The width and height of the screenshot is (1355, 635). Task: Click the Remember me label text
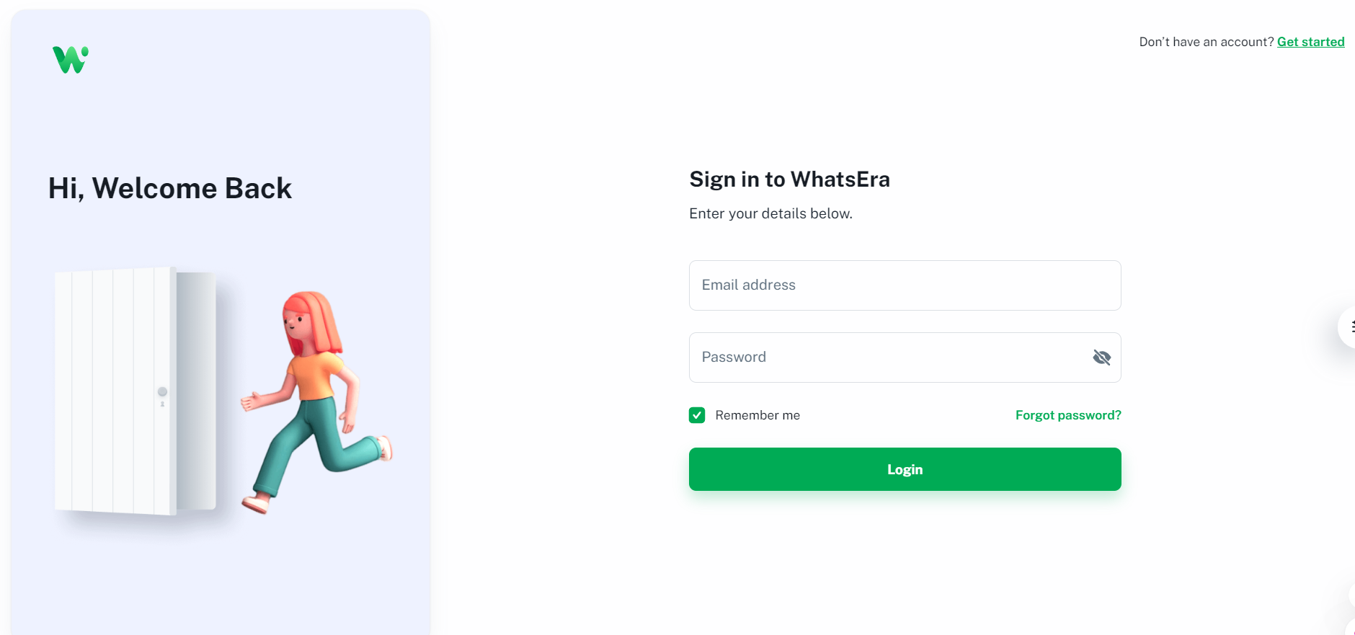tap(758, 415)
